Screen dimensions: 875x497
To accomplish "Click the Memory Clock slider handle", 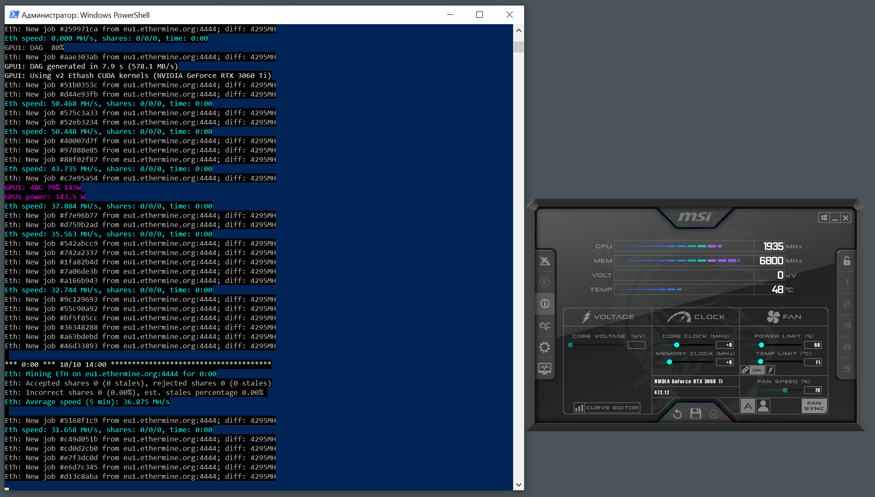I will pos(669,362).
